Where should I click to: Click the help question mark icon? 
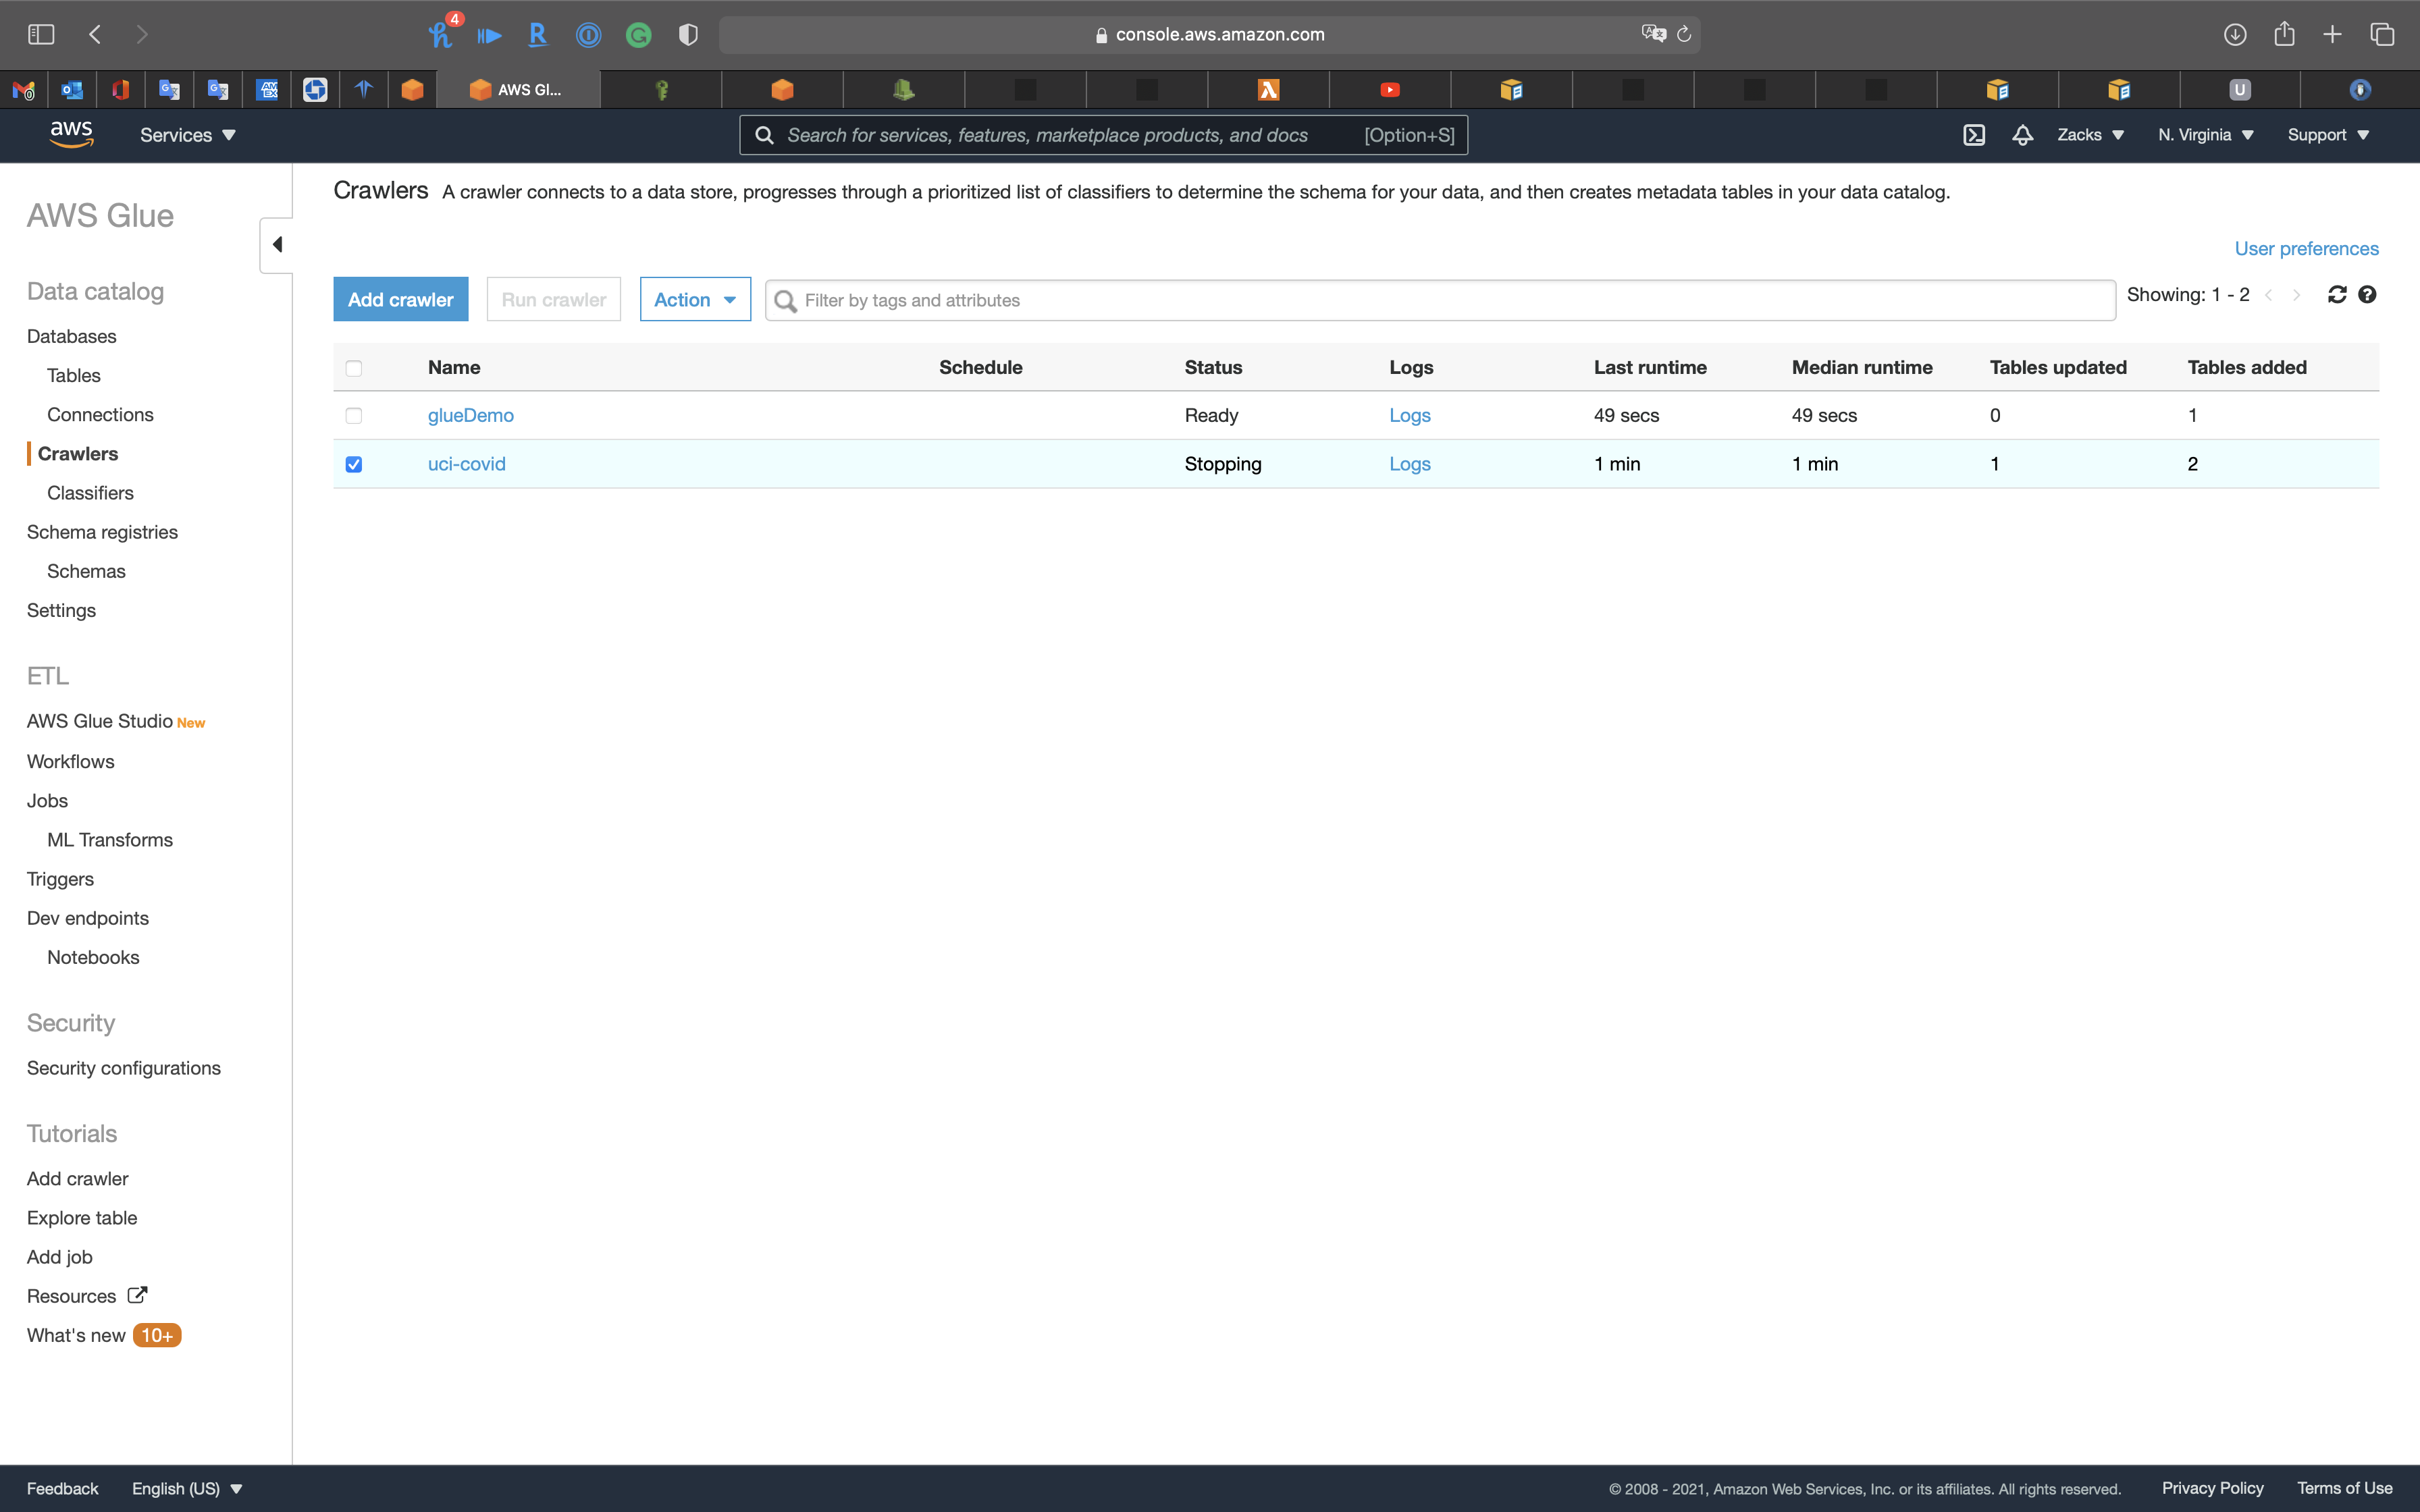2367,295
